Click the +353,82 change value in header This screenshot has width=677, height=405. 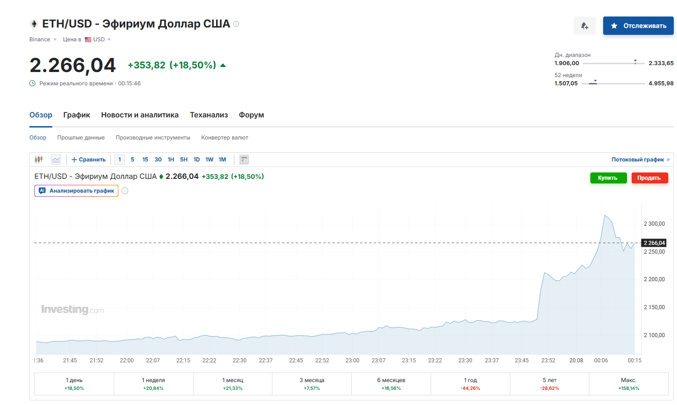(147, 65)
